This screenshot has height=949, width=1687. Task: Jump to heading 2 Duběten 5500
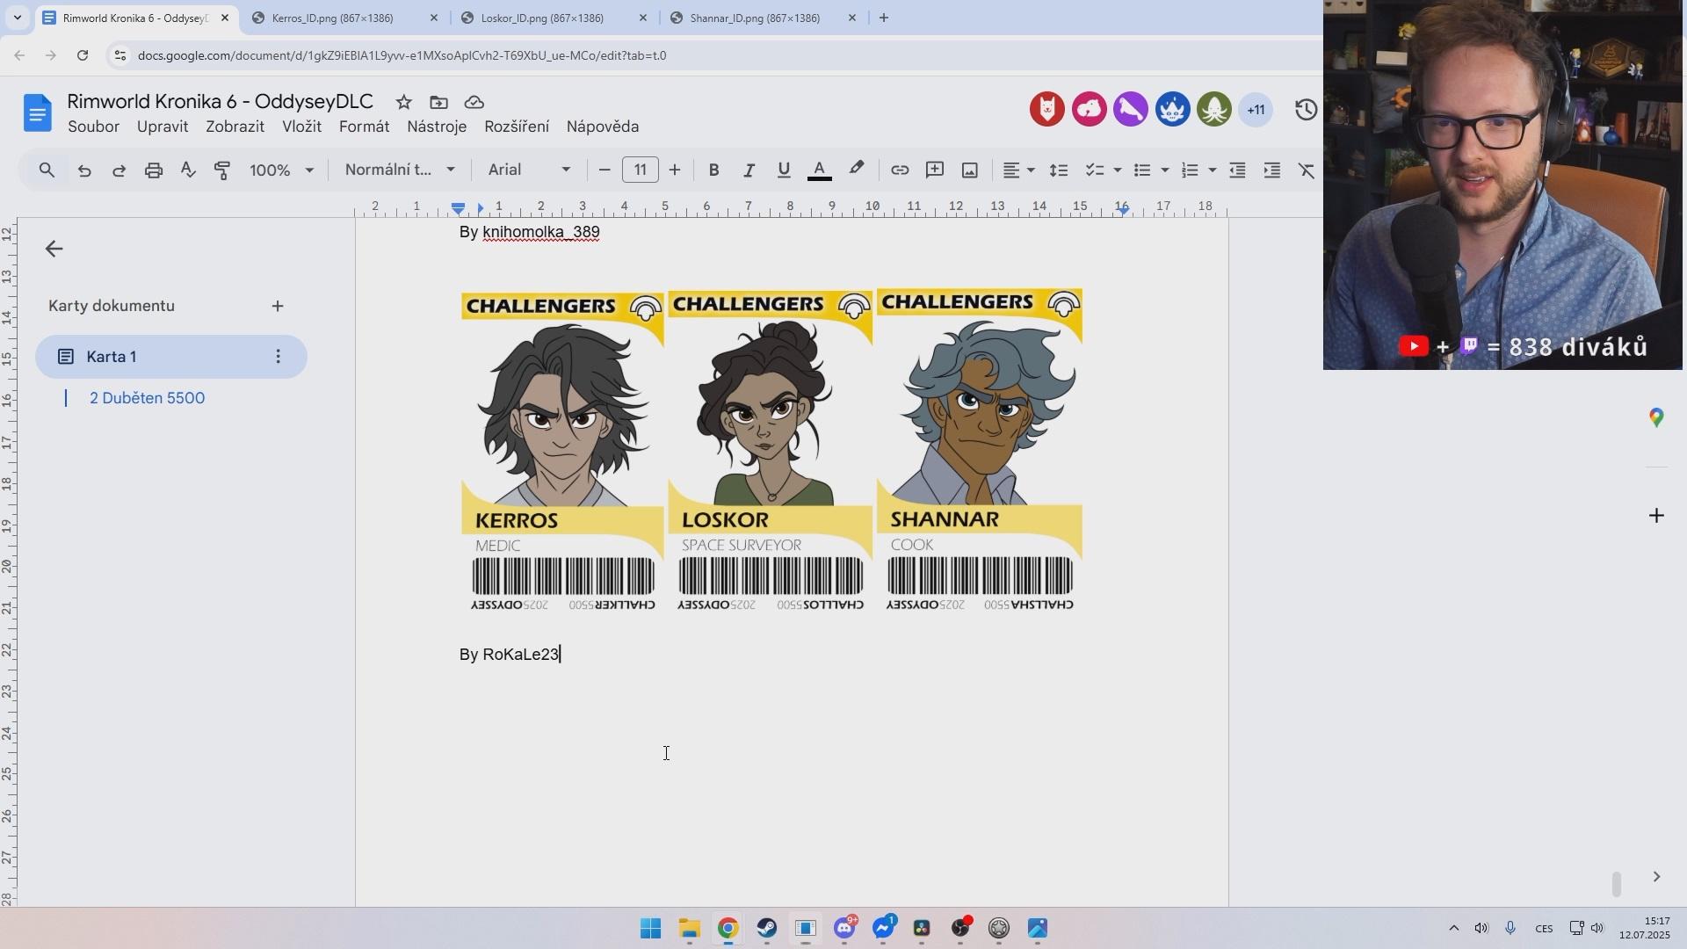click(x=147, y=398)
